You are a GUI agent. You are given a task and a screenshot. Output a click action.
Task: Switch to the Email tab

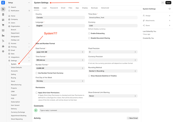click(x=63, y=8)
